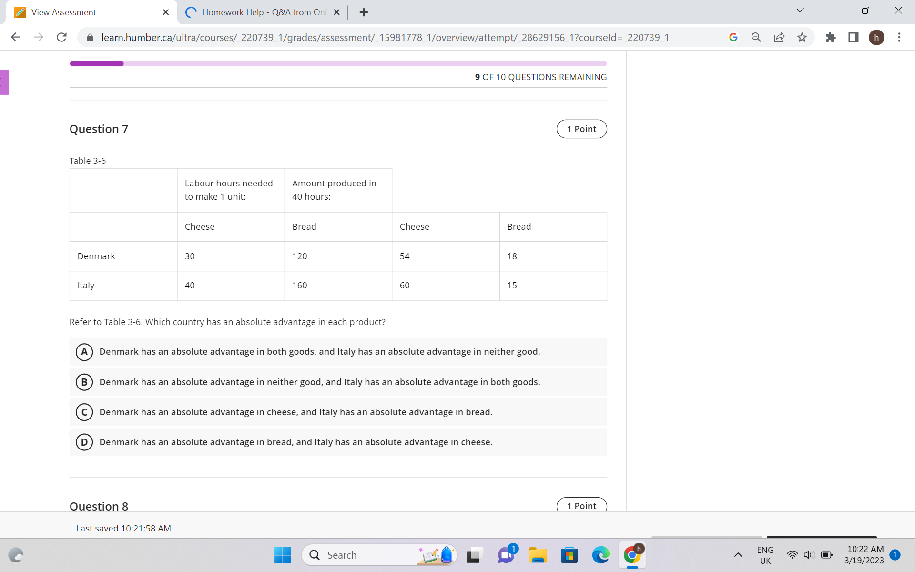Click the browser reload page icon
Image resolution: width=915 pixels, height=572 pixels.
[61, 37]
